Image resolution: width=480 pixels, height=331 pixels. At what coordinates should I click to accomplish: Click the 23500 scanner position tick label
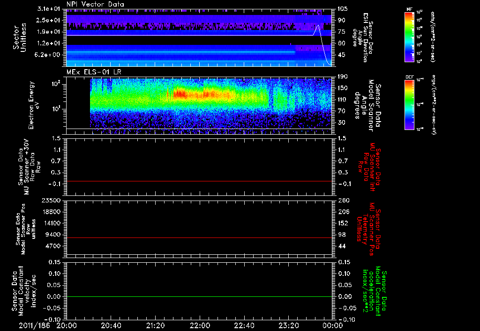pos(51,201)
